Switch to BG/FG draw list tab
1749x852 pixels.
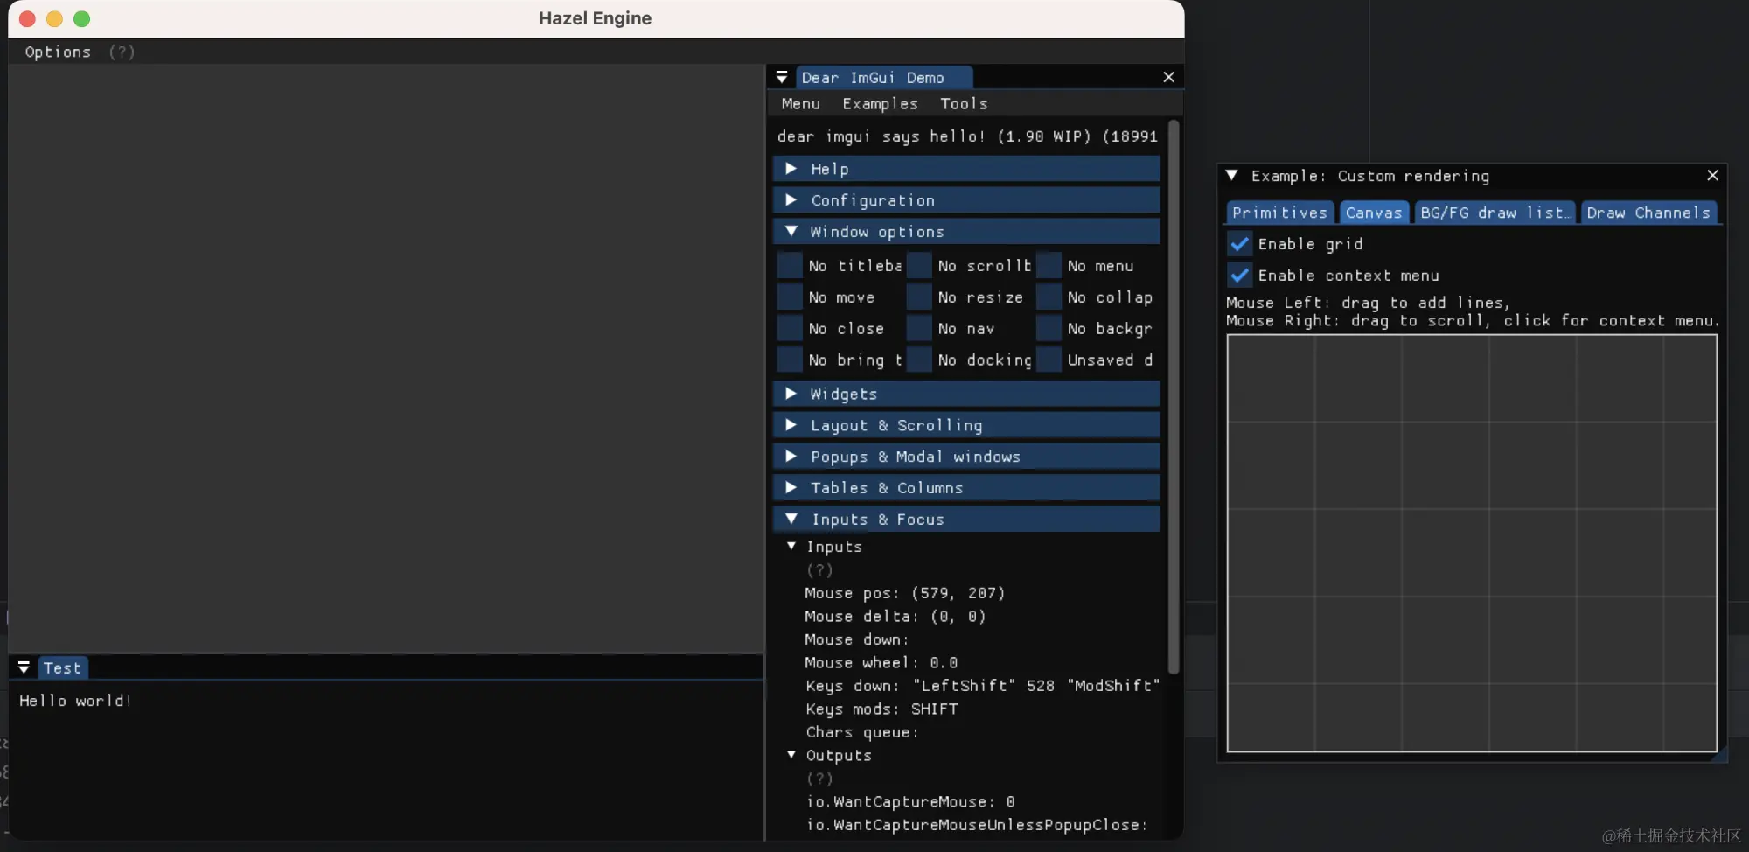1495,213
